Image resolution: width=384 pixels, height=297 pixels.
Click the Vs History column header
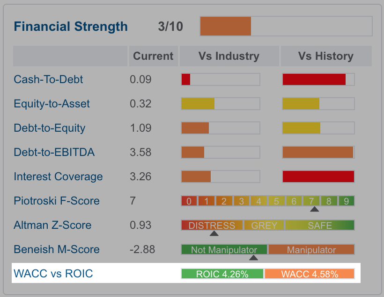click(x=326, y=56)
